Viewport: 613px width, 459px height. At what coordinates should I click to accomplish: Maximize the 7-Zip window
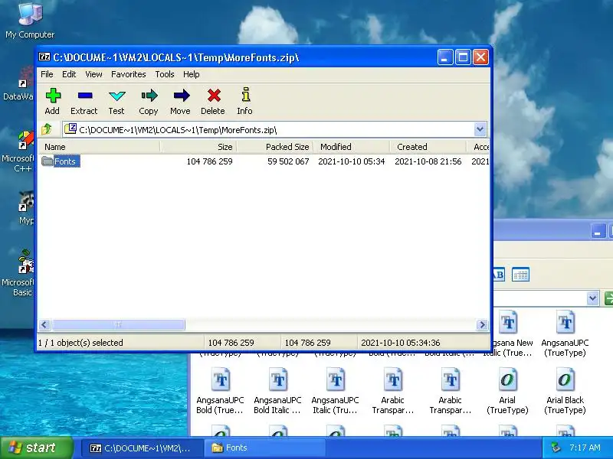pyautogui.click(x=463, y=57)
